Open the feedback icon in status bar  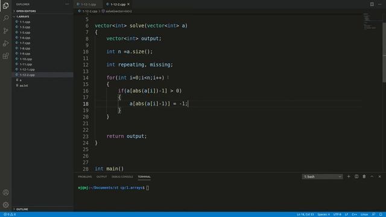coord(374,215)
